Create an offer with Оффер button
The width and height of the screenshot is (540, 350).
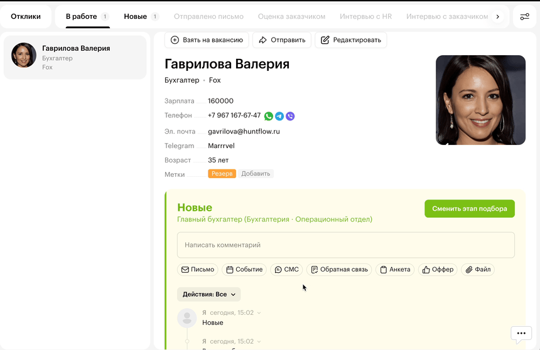click(x=438, y=270)
